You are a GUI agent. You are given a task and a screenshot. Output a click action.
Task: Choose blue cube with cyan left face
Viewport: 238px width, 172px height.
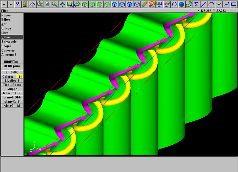[122, 4]
